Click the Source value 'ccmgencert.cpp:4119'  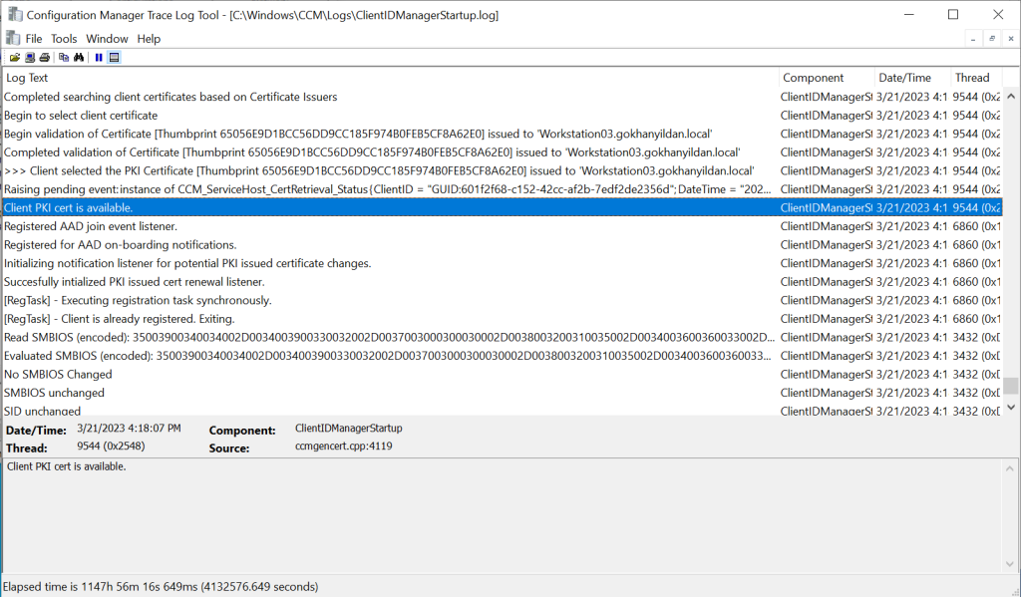click(343, 447)
